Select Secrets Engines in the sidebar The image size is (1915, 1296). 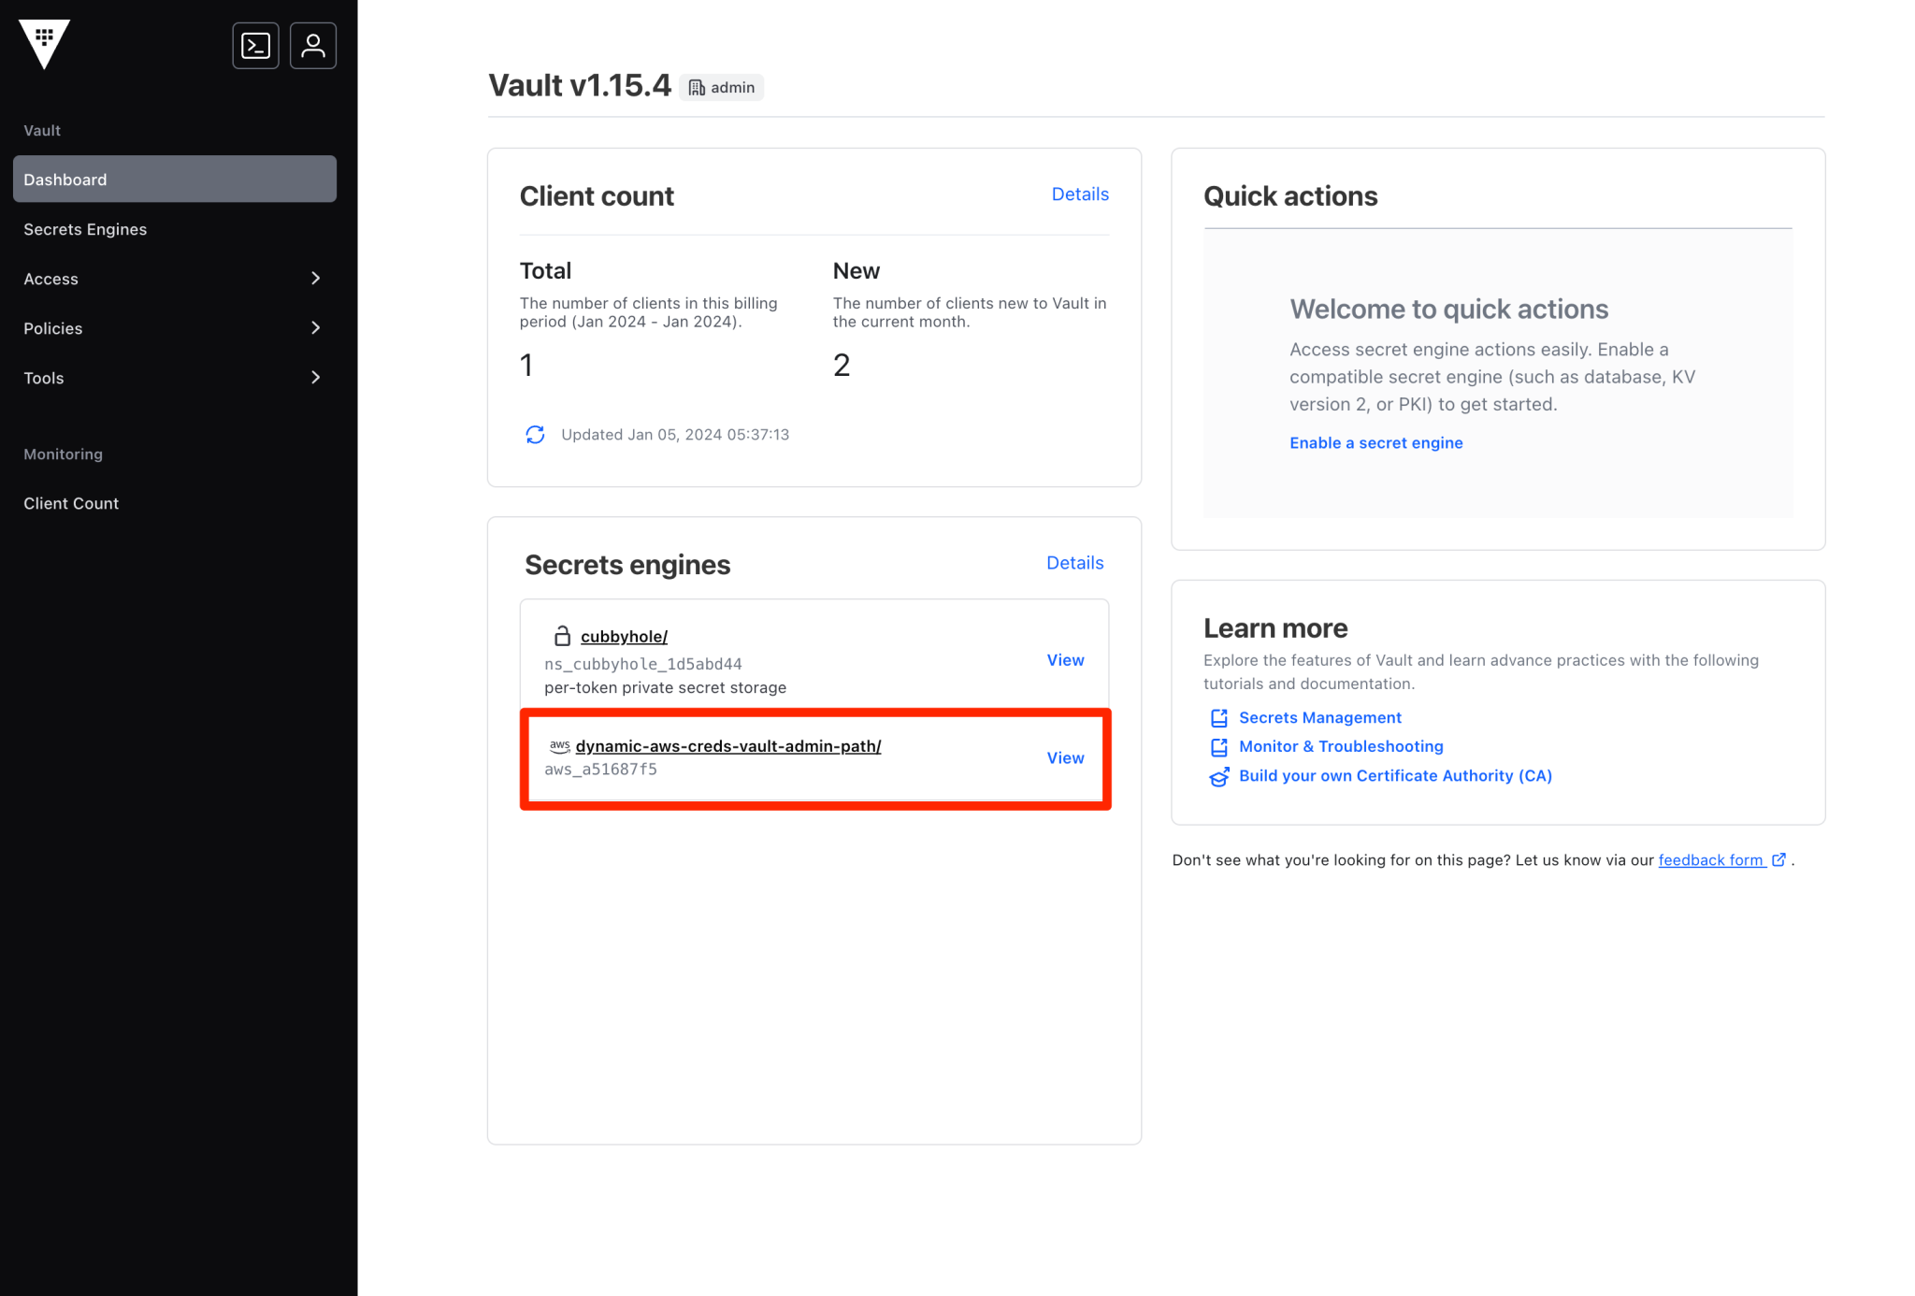pyautogui.click(x=85, y=229)
